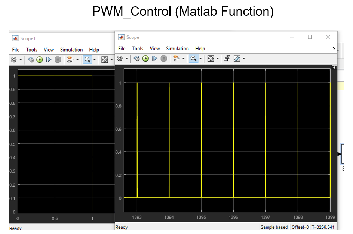Select Zoom tool in Scope1 window

point(88,60)
